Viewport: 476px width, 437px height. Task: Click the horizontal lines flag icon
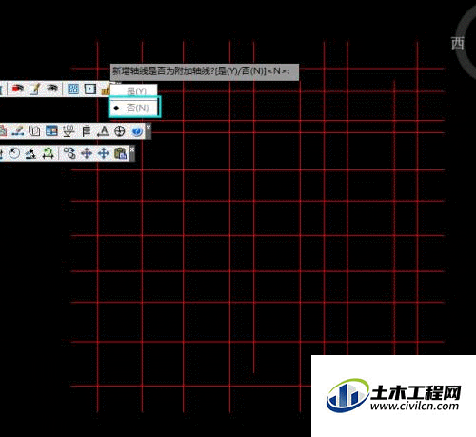[x=86, y=131]
